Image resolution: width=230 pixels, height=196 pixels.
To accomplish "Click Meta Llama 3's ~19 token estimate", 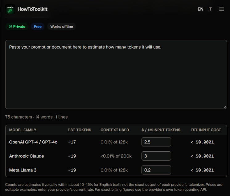I will (x=72, y=170).
